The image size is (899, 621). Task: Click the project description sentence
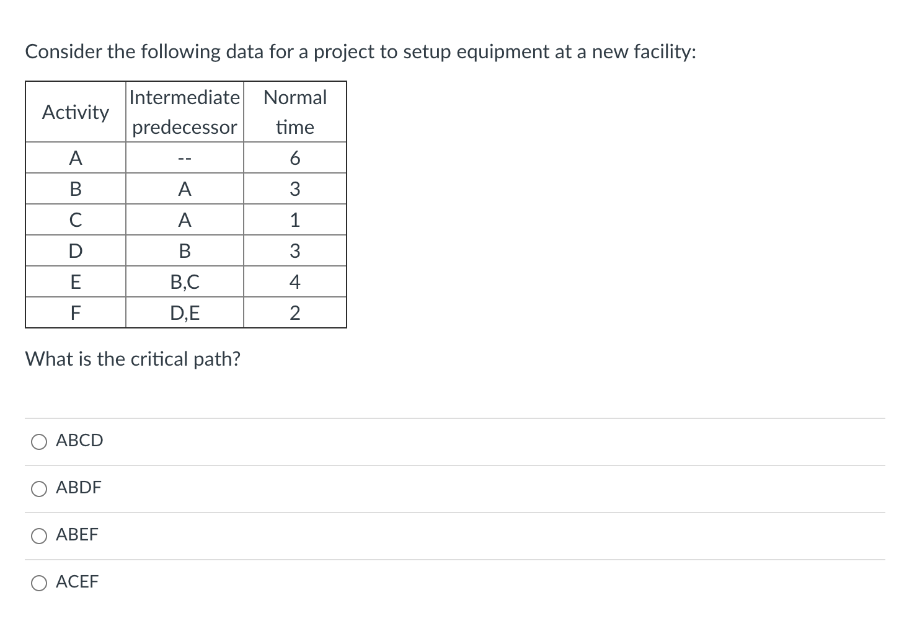pos(361,52)
